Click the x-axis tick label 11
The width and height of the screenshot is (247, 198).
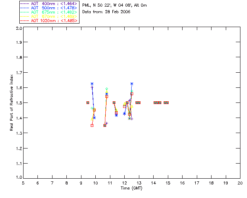coord(110,183)
